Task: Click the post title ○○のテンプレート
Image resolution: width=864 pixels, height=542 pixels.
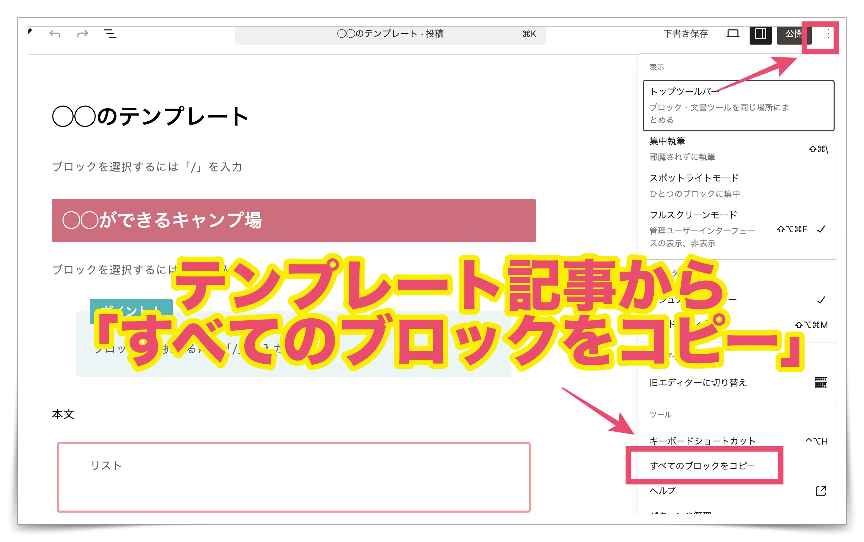Action: (150, 116)
